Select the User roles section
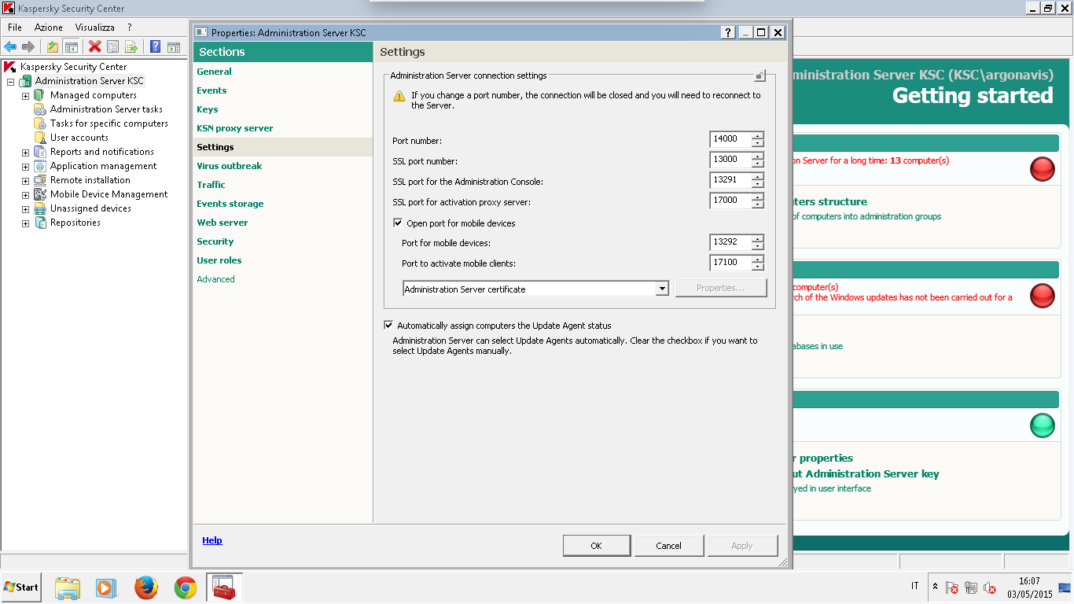Image resolution: width=1074 pixels, height=604 pixels. click(219, 260)
